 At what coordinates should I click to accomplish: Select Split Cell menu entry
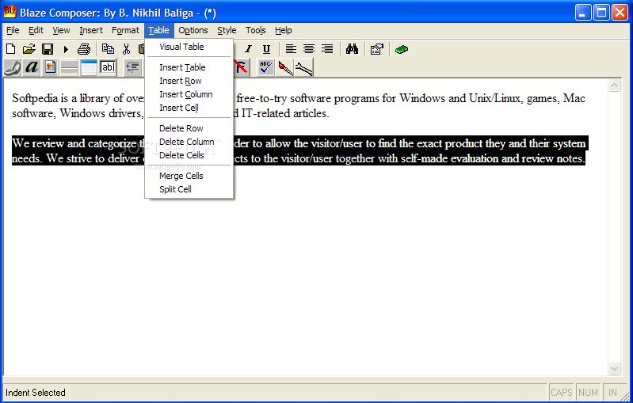189,189
